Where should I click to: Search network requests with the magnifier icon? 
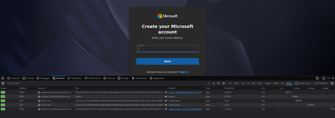tap(219, 83)
